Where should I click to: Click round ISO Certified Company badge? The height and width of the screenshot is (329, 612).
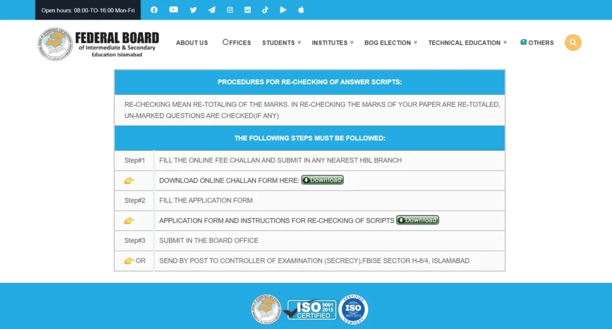pyautogui.click(x=353, y=309)
